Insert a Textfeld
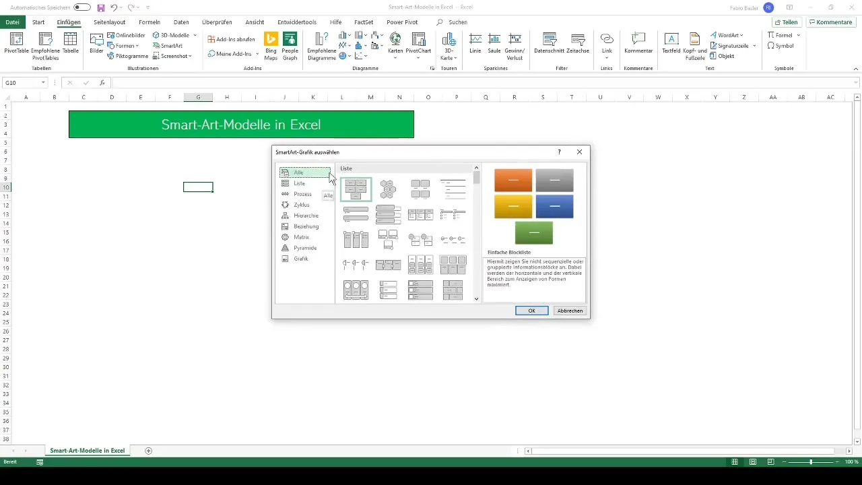Screen dimensions: 862x485 point(671,44)
